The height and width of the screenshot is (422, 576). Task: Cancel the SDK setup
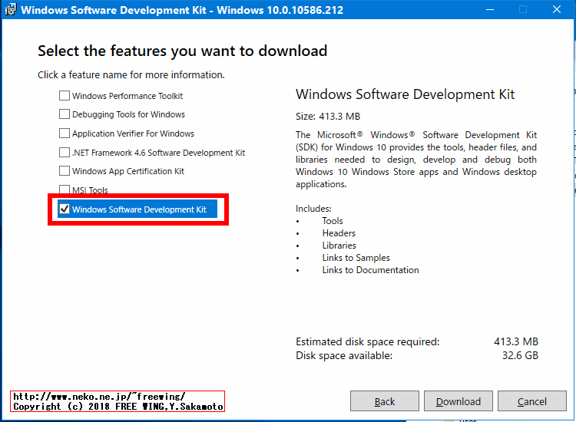pos(532,401)
